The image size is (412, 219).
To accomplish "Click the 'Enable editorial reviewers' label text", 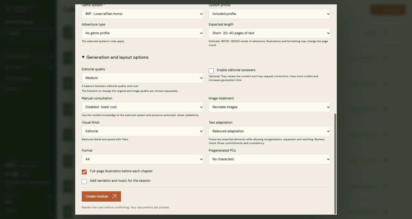I will click(236, 70).
